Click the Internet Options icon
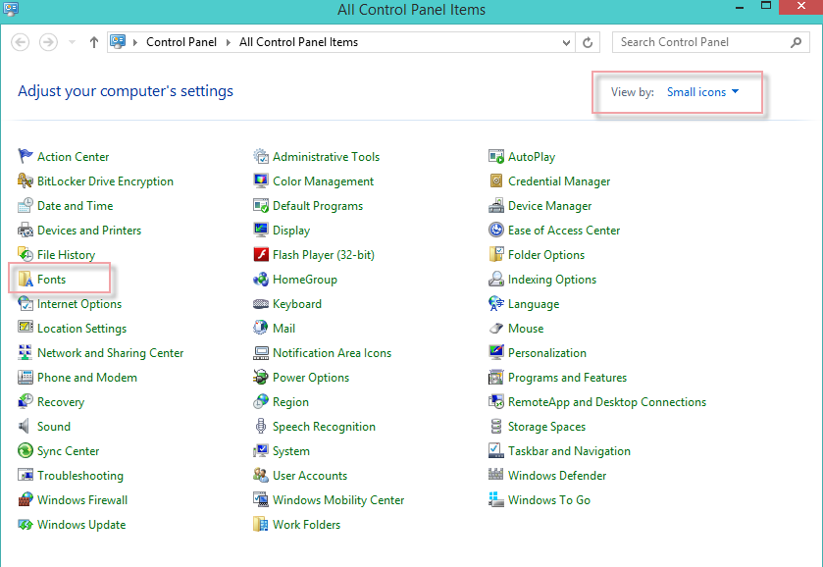Screen dimensions: 823x567 tap(26, 303)
